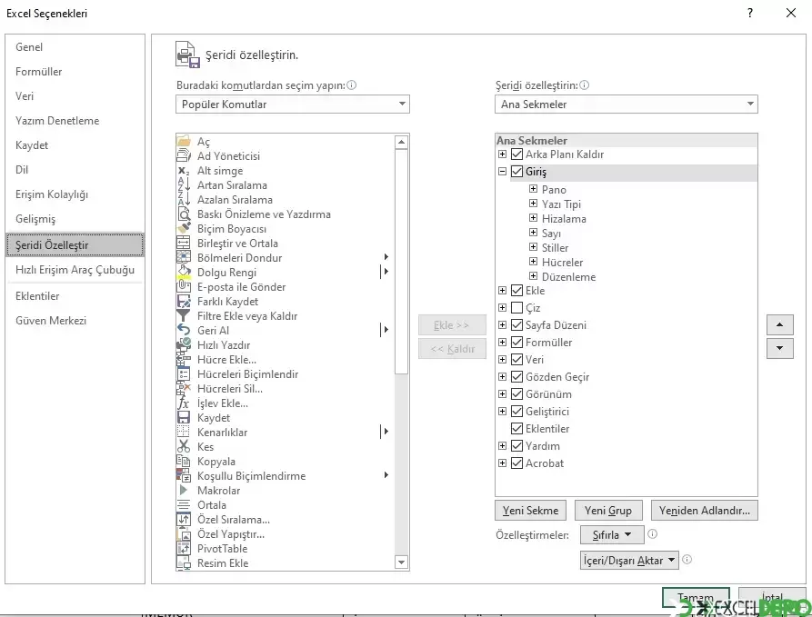Image resolution: width=812 pixels, height=617 pixels.
Task: Expand the Yazı Tipi group
Action: coord(533,204)
